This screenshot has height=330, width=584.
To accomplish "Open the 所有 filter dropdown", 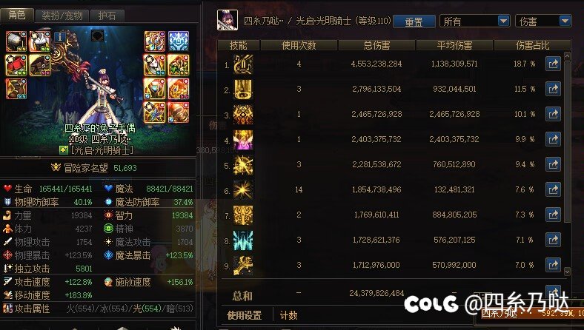I will [x=475, y=21].
